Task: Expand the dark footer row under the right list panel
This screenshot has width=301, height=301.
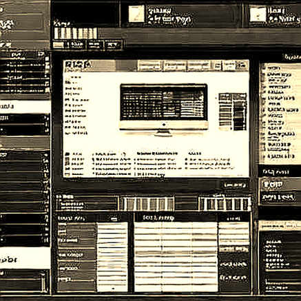Action: (280, 172)
